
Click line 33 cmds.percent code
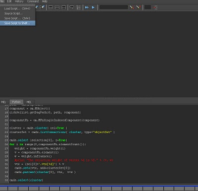pyautogui.click(x=45, y=172)
